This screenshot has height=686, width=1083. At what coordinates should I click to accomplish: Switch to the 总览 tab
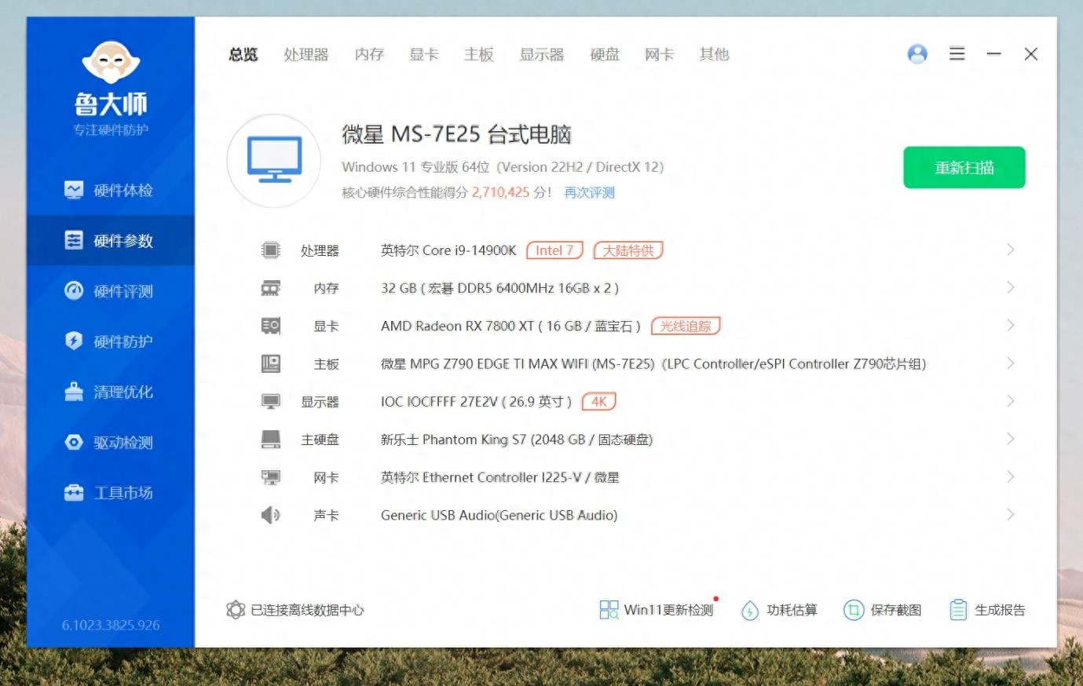tap(243, 54)
